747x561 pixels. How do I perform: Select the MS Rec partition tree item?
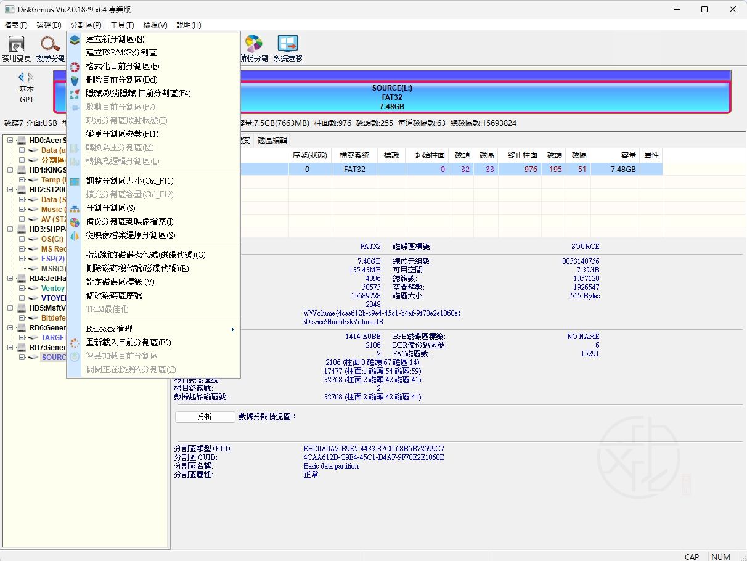coord(54,249)
